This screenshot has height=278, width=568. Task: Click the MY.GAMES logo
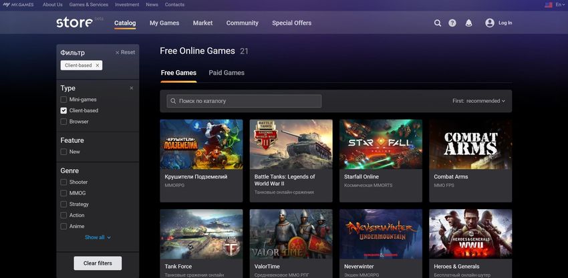coord(19,5)
